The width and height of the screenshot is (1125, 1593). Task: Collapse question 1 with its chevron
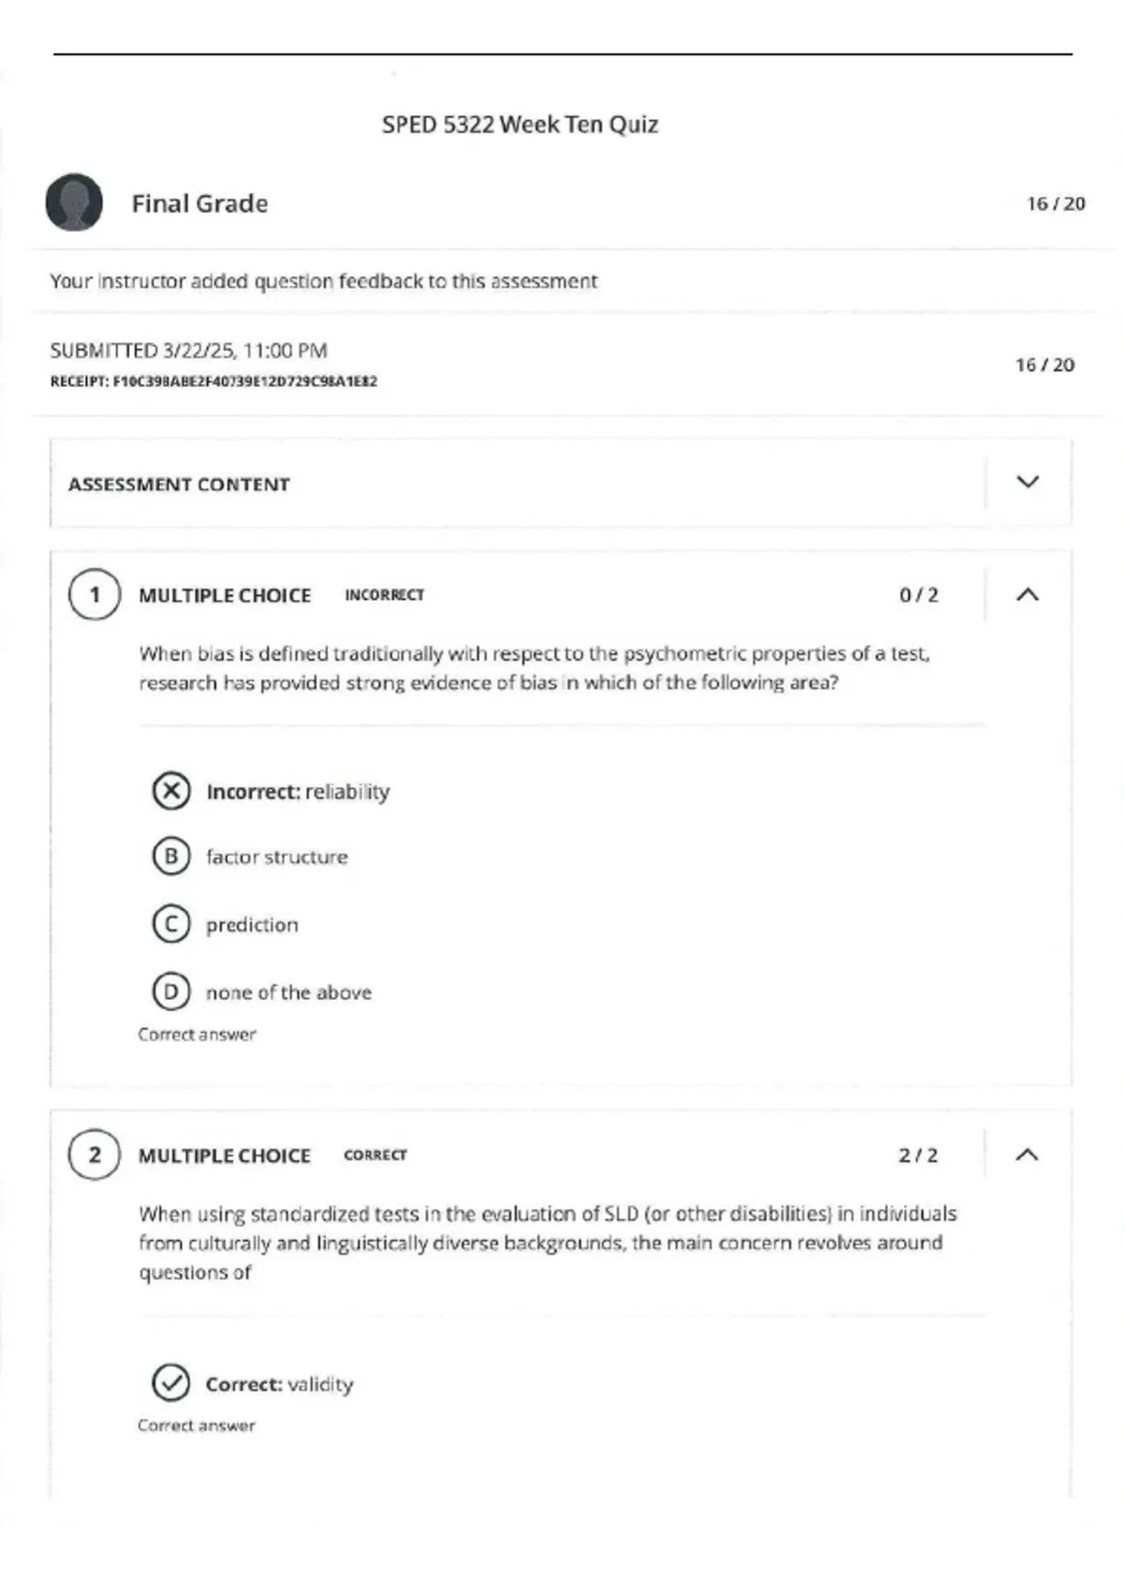click(1027, 594)
